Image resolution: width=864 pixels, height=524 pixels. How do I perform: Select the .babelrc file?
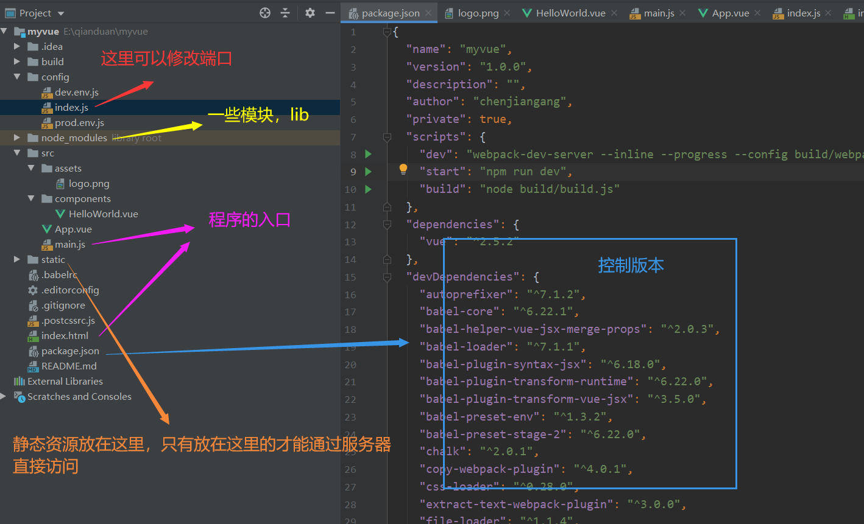pyautogui.click(x=59, y=275)
